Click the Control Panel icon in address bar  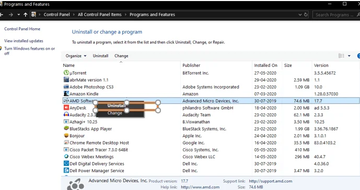pyautogui.click(x=33, y=15)
